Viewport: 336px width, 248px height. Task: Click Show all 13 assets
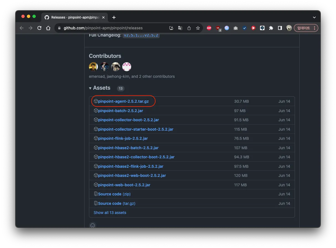coord(110,213)
